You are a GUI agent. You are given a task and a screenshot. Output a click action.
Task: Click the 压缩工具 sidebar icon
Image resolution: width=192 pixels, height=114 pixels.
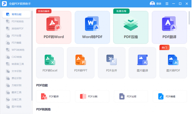click(x=8, y=100)
